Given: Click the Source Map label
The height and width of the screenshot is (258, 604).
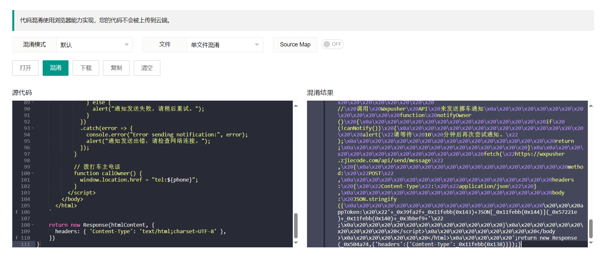Looking at the screenshot, I should (x=295, y=45).
